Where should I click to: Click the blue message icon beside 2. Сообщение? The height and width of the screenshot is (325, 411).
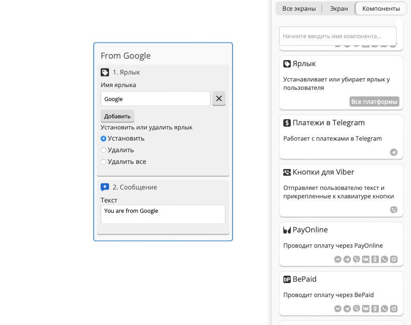coord(105,187)
